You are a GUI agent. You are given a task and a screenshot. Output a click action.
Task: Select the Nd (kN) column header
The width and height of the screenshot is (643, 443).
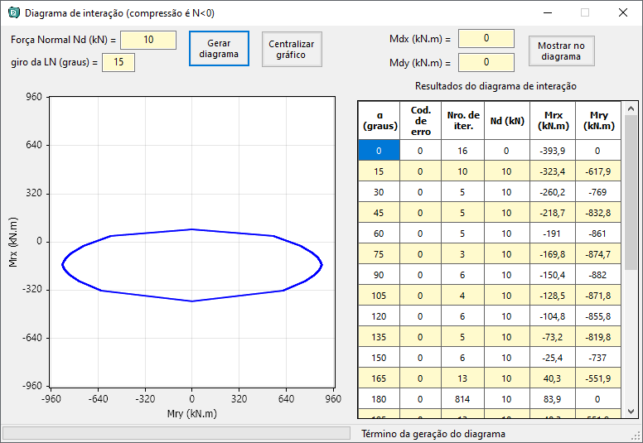click(x=507, y=121)
